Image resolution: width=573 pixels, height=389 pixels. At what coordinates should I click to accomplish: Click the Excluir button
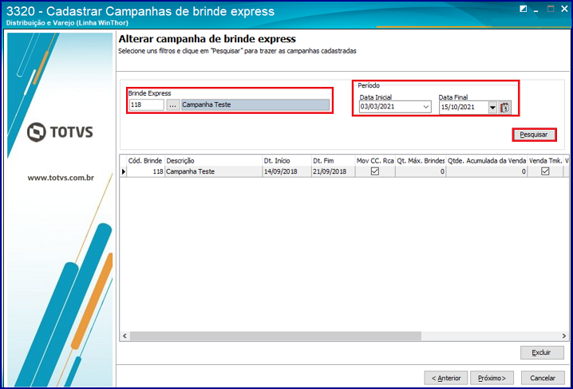point(542,352)
